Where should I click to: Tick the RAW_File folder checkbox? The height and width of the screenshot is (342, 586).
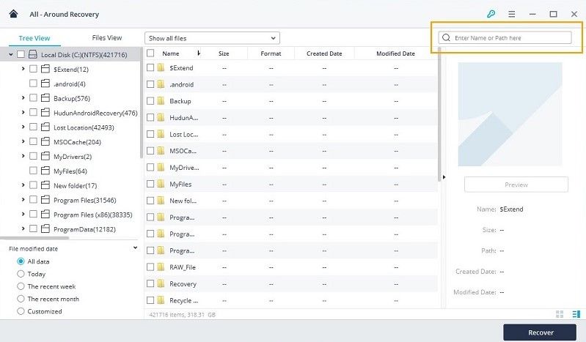point(150,267)
